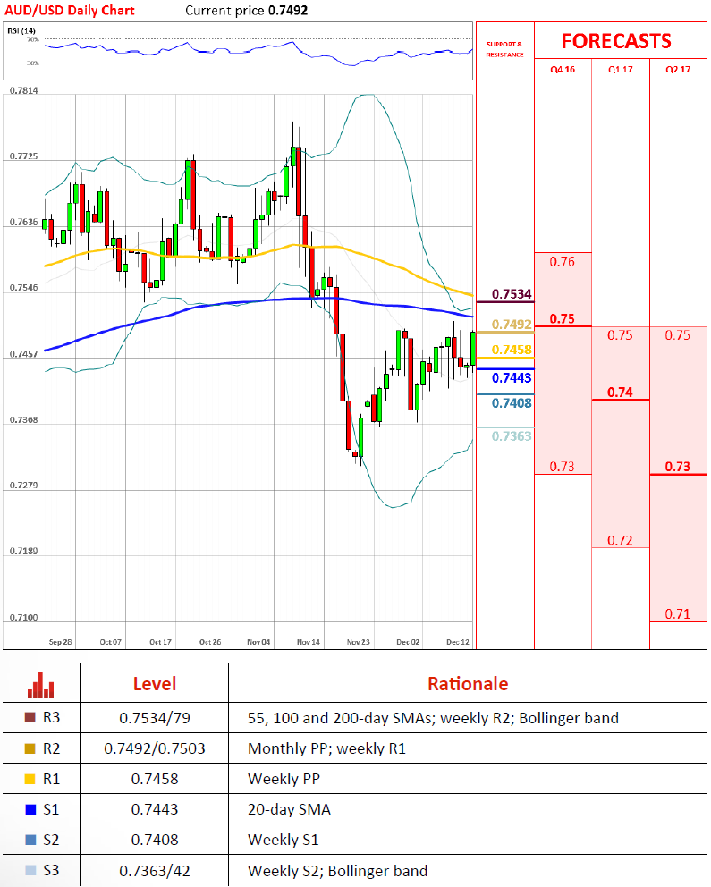This screenshot has width=711, height=887.
Task: Click the Q2 17 bold forecast 0.73
Action: click(678, 467)
